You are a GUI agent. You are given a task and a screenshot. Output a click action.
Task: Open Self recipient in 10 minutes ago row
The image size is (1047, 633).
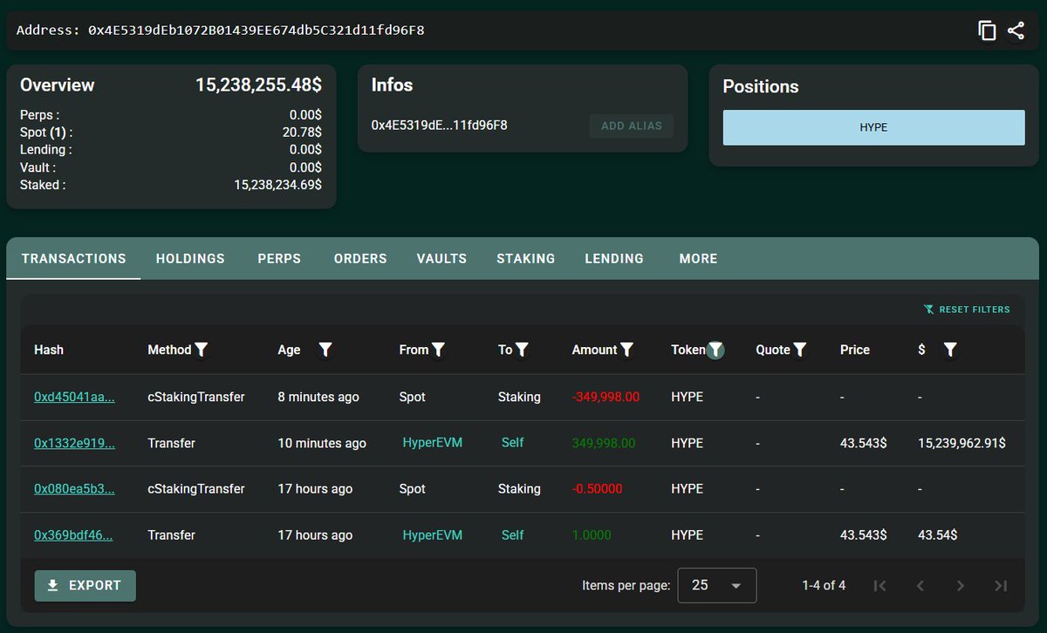[x=512, y=443]
